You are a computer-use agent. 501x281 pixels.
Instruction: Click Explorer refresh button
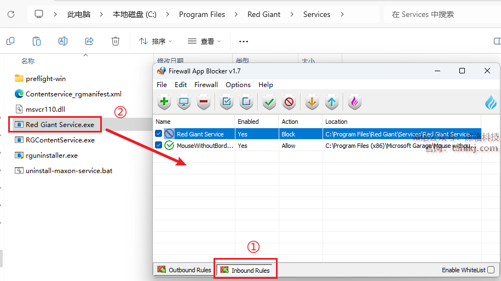tap(11, 14)
